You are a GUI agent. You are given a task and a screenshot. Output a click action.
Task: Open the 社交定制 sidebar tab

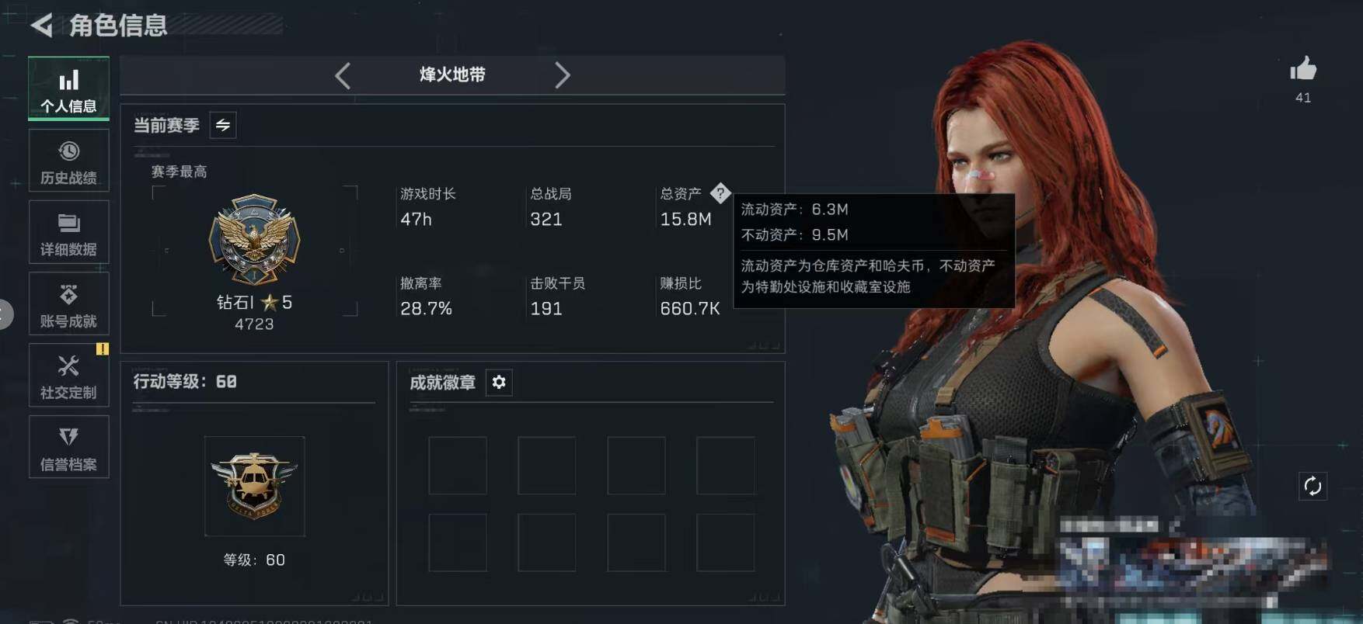[x=68, y=375]
